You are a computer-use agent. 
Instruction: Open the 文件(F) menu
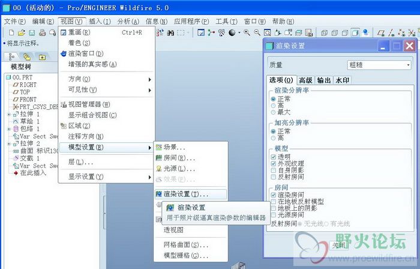15,22
